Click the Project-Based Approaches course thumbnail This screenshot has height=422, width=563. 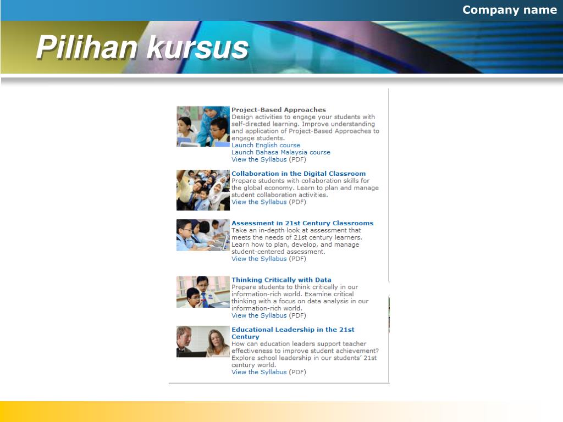[x=203, y=126]
